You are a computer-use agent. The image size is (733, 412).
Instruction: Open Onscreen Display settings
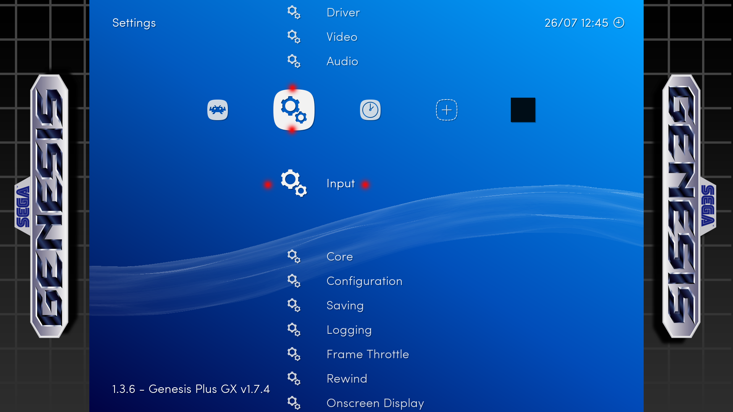pyautogui.click(x=375, y=403)
